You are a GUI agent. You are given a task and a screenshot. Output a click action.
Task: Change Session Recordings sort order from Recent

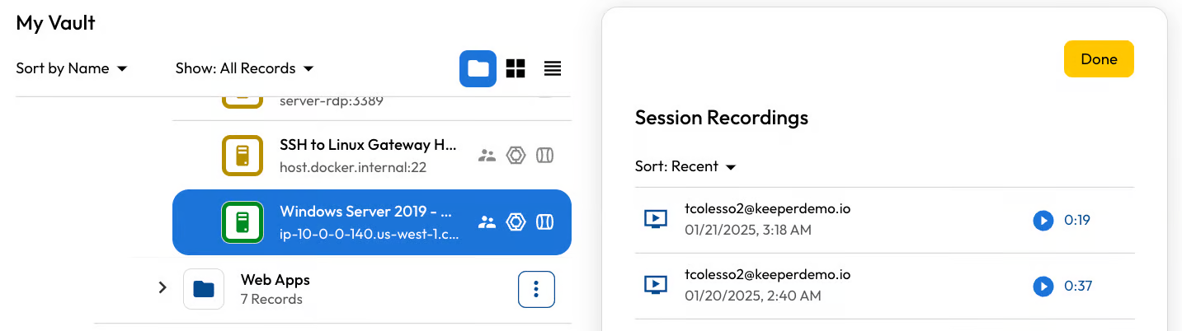click(685, 167)
